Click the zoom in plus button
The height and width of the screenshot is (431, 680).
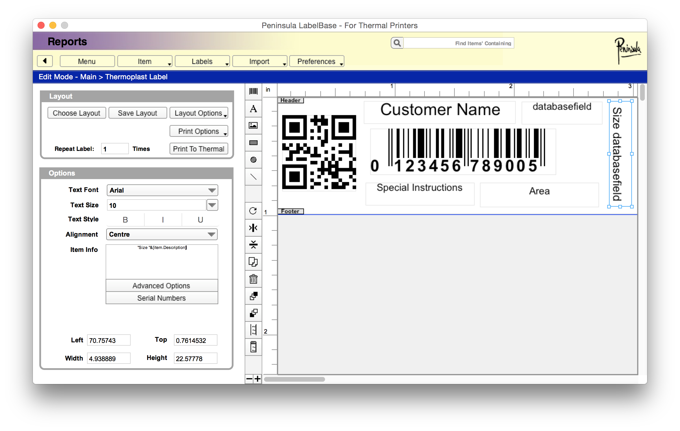[258, 379]
